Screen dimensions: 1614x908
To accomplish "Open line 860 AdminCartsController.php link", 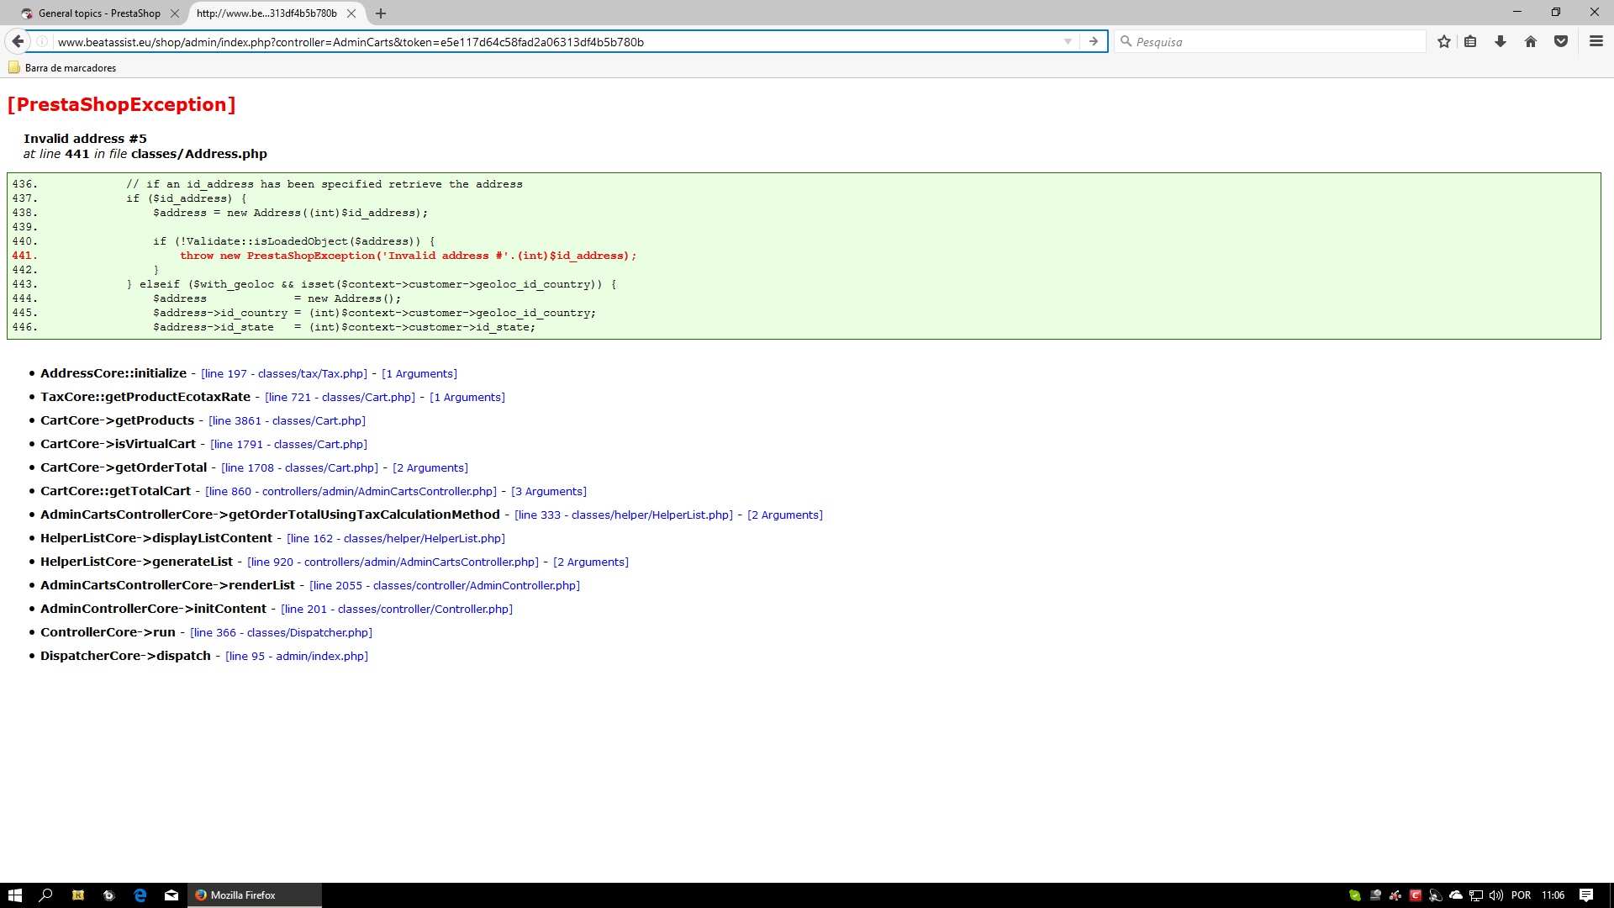I will (x=351, y=492).
